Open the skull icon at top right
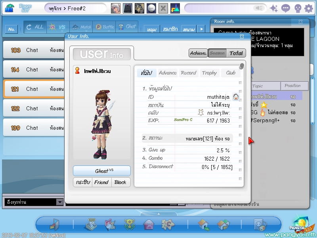Viewport: 317px width, 238px height. 298,8
